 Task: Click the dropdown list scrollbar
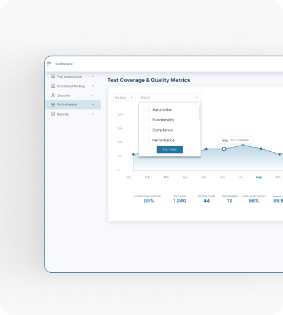coord(200,113)
